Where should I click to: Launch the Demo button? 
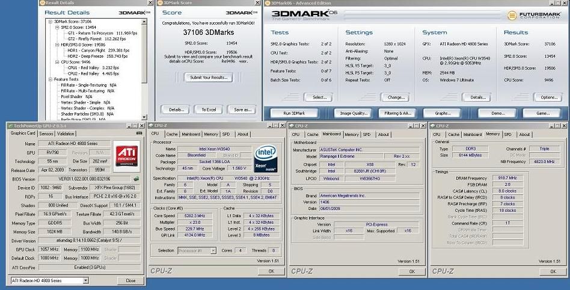[x=497, y=113]
